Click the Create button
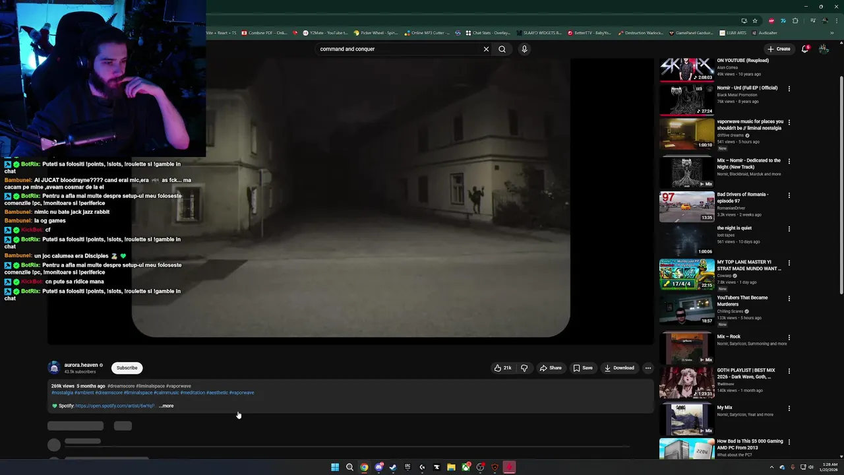This screenshot has width=844, height=475. coord(779,49)
